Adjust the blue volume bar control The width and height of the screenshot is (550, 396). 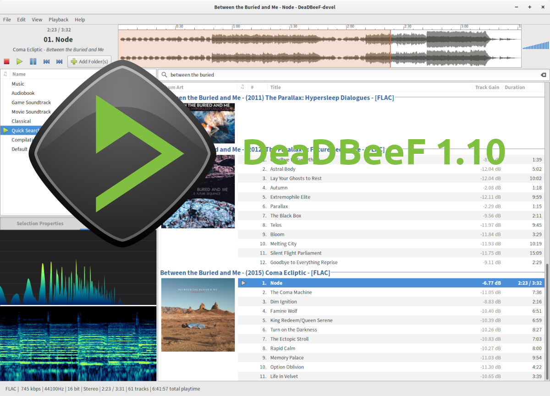click(535, 46)
